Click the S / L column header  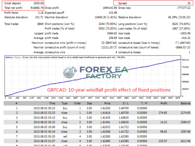pyautogui.click(x=126, y=103)
